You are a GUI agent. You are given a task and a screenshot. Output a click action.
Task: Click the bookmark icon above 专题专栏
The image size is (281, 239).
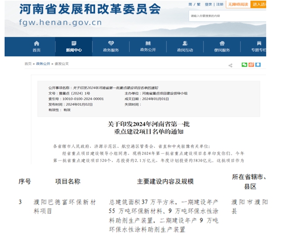tap(259, 43)
